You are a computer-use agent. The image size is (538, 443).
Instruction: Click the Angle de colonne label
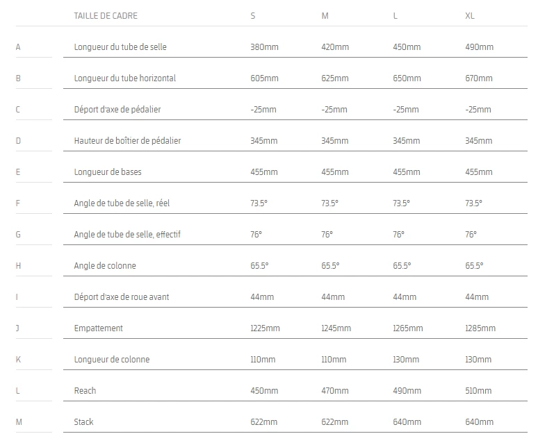click(x=104, y=266)
